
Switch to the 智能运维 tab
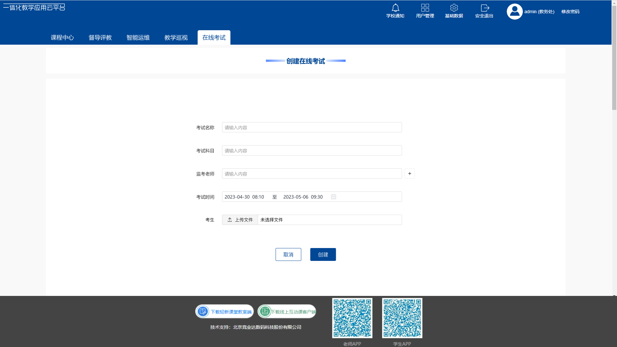coord(138,38)
